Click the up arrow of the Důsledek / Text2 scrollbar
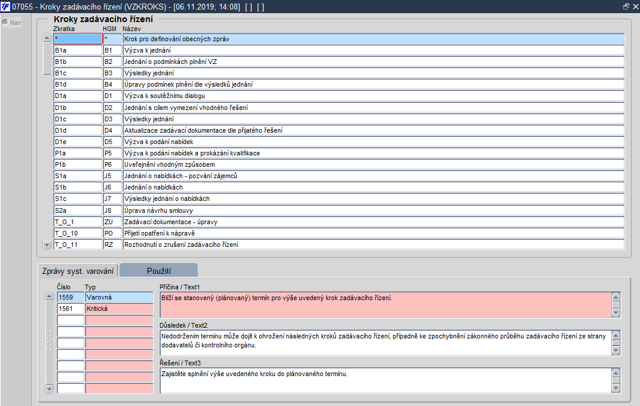 pyautogui.click(x=616, y=335)
